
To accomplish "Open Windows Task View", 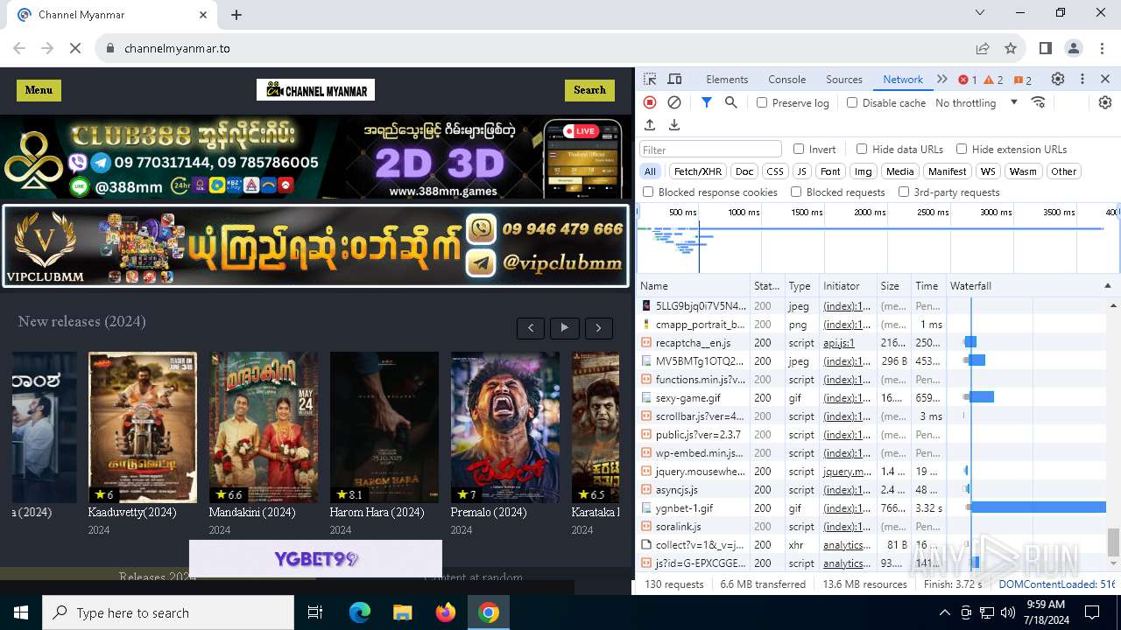I will [x=316, y=612].
